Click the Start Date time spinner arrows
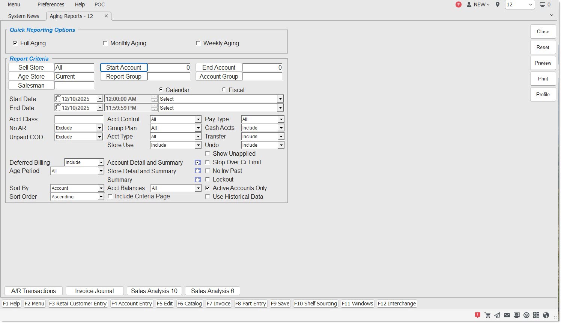The image size is (561, 323). 154,99
